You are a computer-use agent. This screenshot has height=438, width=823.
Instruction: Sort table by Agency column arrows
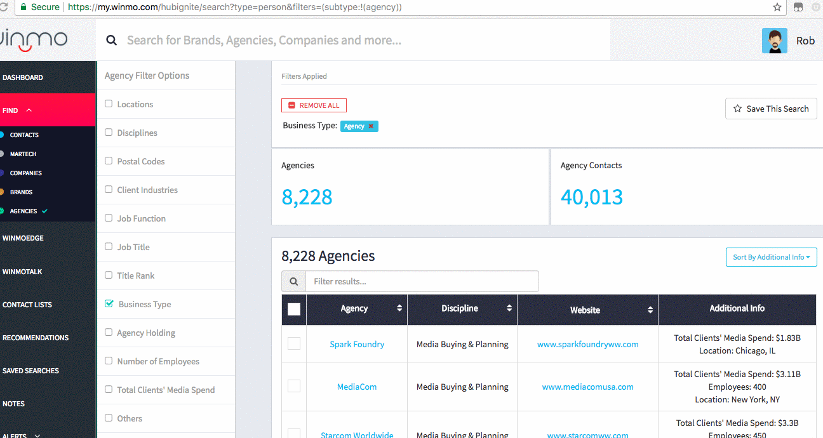(399, 309)
